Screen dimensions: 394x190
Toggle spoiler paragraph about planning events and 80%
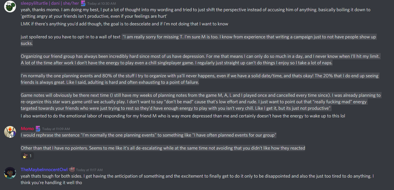click(200, 79)
